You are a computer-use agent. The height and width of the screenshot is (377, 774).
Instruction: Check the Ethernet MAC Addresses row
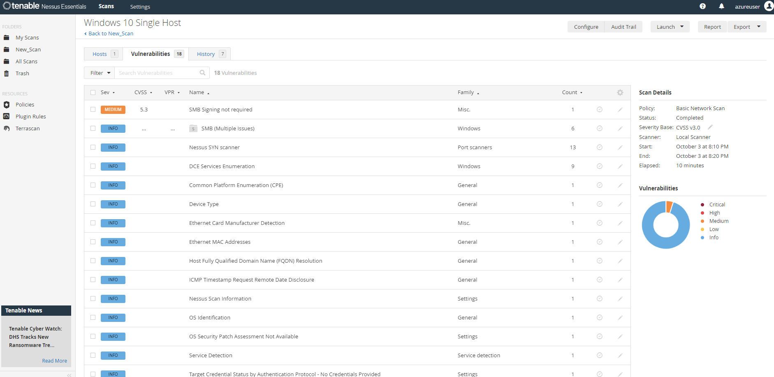(x=93, y=242)
